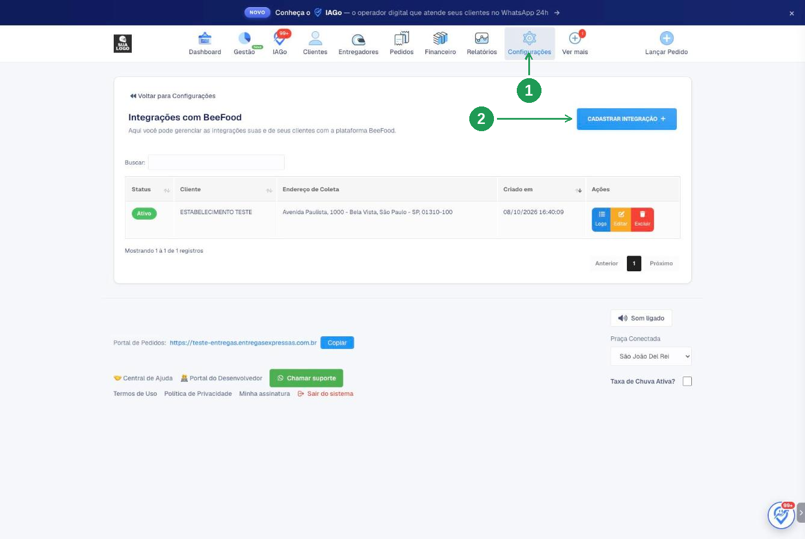805x539 pixels.
Task: Open the Termos de Uso link
Action: [135, 394]
